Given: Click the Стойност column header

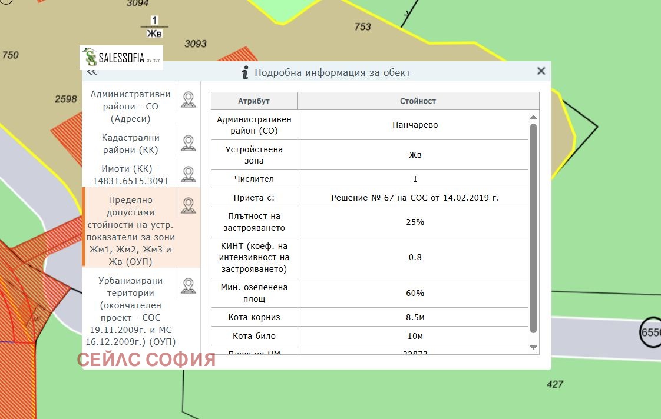Looking at the screenshot, I should (418, 101).
